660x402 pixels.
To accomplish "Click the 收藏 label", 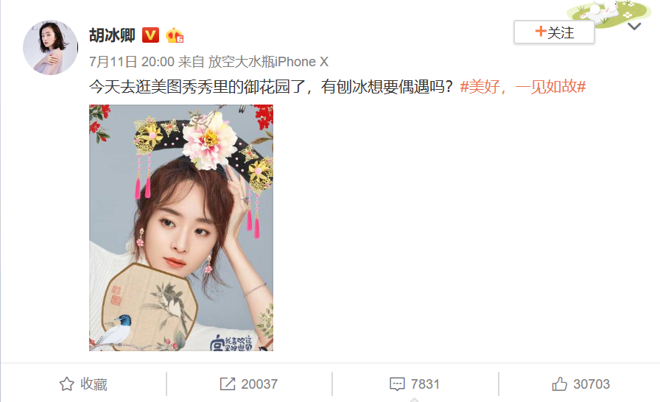I will (x=94, y=384).
